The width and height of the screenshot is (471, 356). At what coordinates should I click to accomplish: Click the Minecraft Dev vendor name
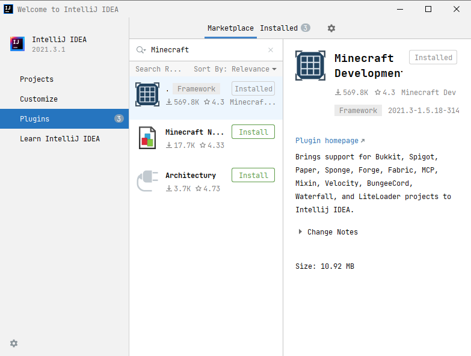coord(429,93)
